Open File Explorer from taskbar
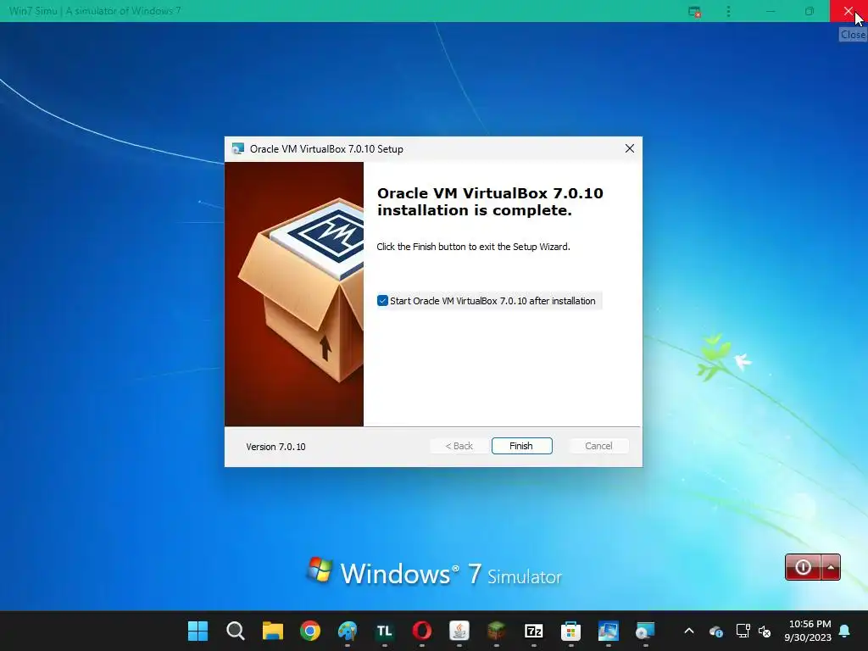 point(272,631)
